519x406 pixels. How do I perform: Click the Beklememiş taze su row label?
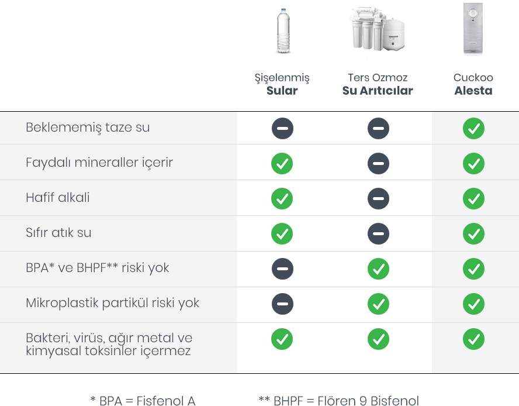(x=88, y=128)
